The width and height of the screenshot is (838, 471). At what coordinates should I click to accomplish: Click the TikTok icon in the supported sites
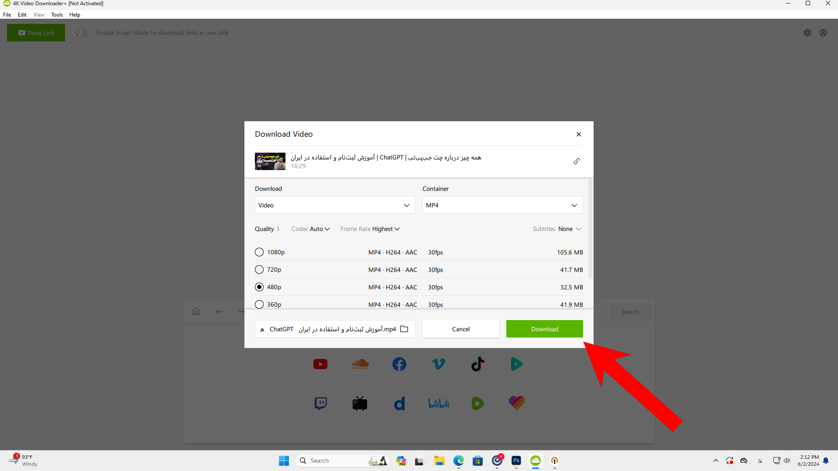tap(478, 363)
